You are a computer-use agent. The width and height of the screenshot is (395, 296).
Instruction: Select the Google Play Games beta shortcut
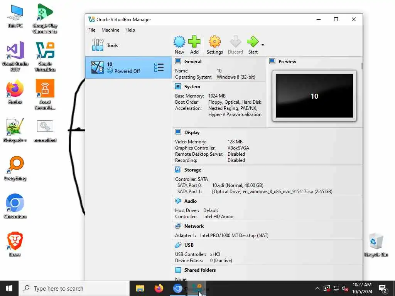pos(45,18)
